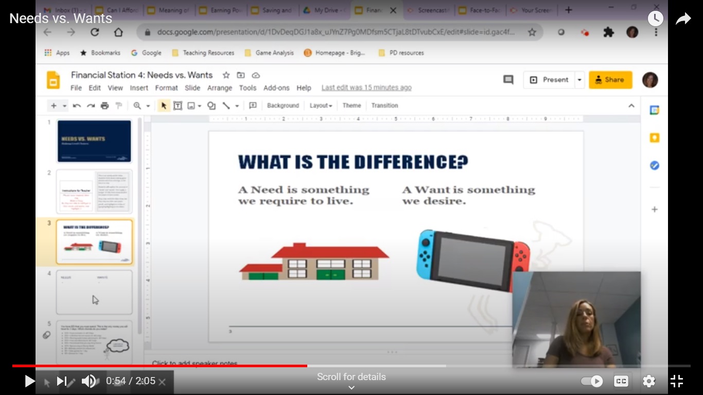Select slide 2 thumbnail in the filmstrip
This screenshot has height=395, width=703.
tap(94, 191)
